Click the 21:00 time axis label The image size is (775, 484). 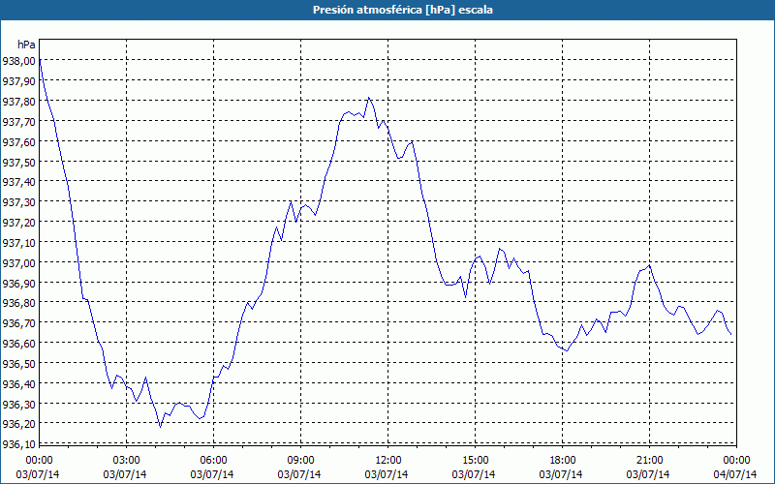[x=649, y=461]
